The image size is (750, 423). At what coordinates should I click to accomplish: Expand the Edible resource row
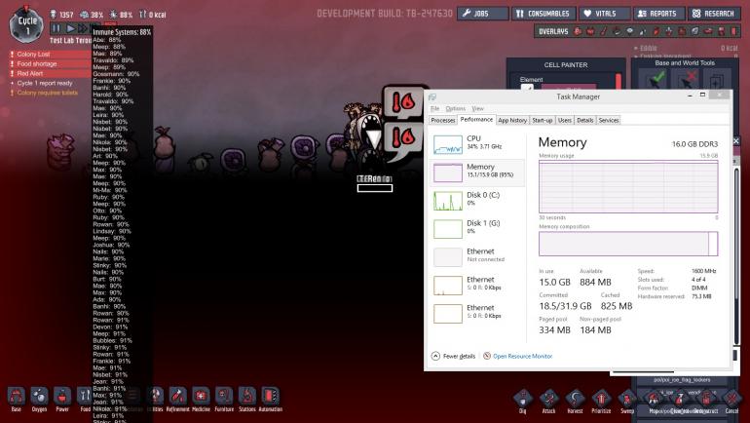pos(686,48)
